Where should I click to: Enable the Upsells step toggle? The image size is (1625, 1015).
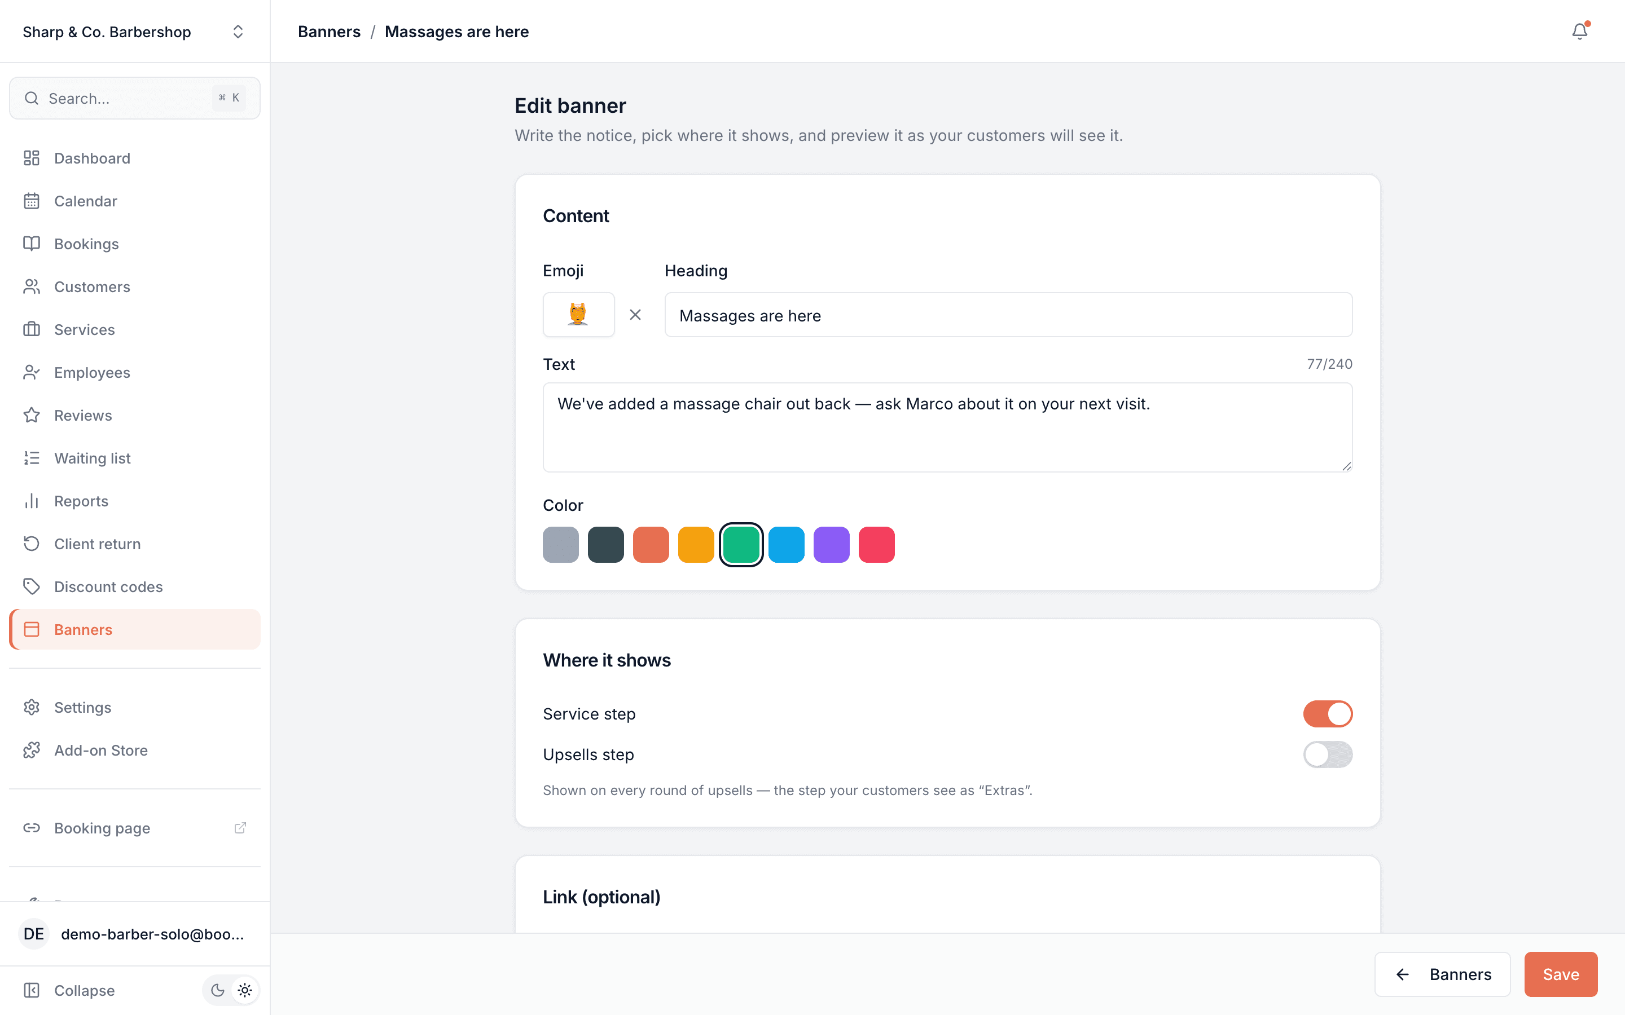point(1328,754)
